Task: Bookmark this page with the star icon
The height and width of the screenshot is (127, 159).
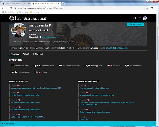Action: (x=147, y=8)
